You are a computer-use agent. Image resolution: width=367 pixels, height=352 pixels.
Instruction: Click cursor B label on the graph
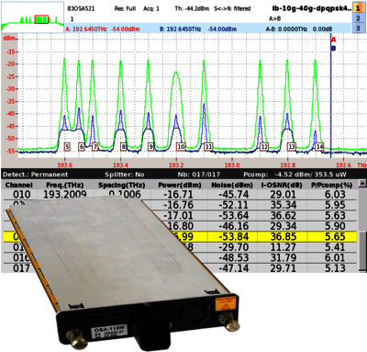pyautogui.click(x=334, y=49)
